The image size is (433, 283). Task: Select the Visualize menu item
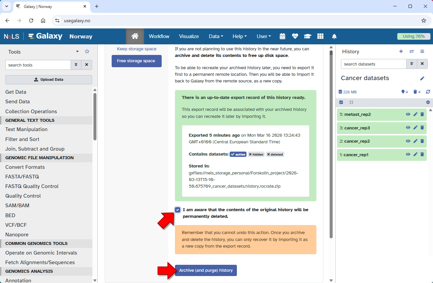click(x=189, y=36)
